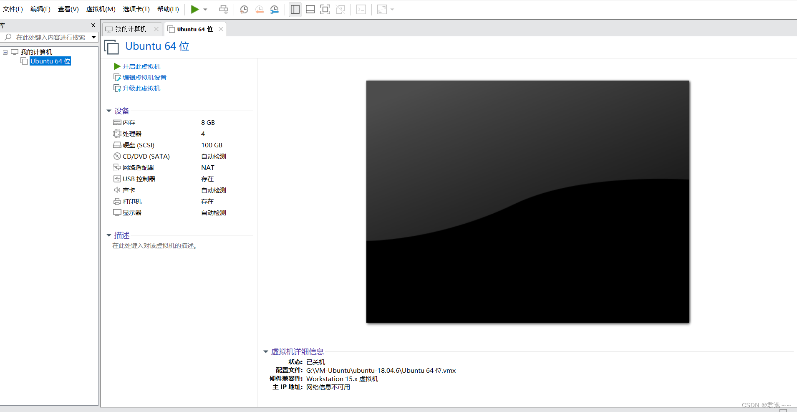Screen dimensions: 797x412
Task: Open the 查看(V) menu
Action: (x=68, y=9)
